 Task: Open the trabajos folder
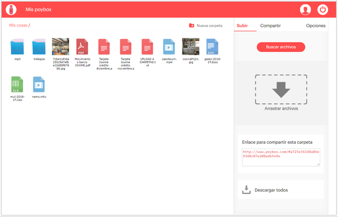(39, 47)
